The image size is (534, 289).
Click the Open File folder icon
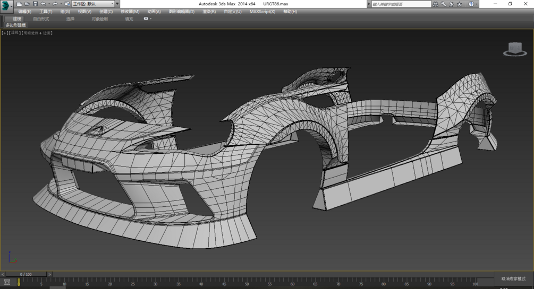27,4
